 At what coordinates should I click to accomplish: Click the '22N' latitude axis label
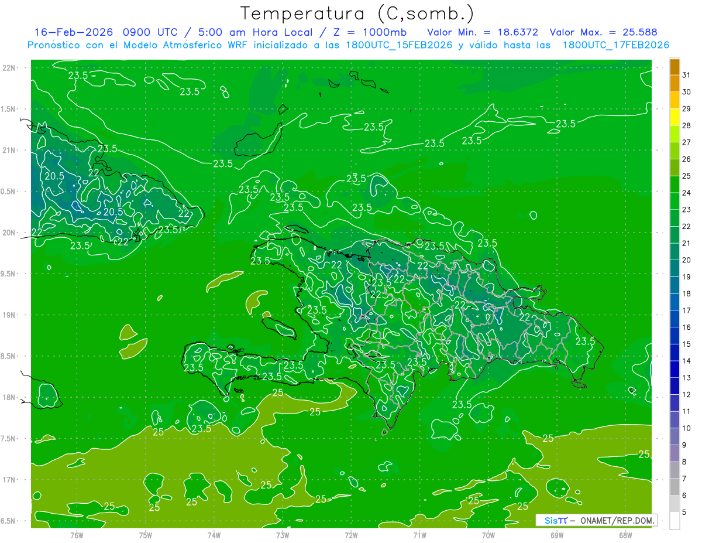pyautogui.click(x=8, y=68)
